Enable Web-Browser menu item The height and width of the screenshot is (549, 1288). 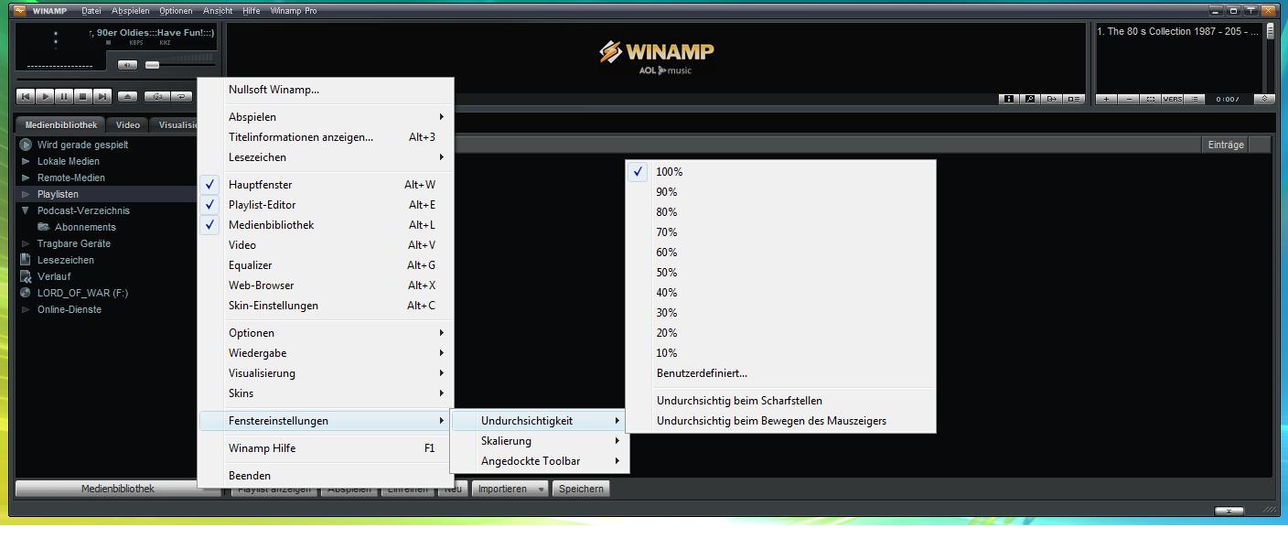tap(326, 285)
